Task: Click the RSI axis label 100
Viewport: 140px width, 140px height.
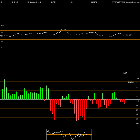Action: click(3, 25)
